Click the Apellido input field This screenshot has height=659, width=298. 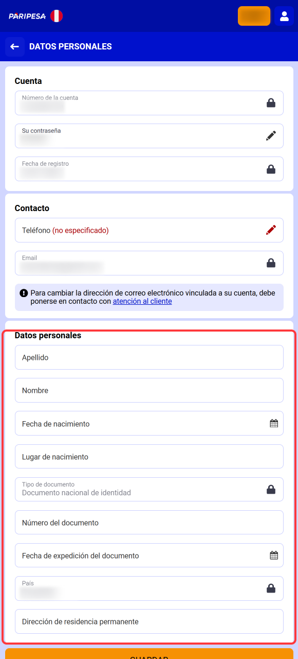pyautogui.click(x=149, y=357)
